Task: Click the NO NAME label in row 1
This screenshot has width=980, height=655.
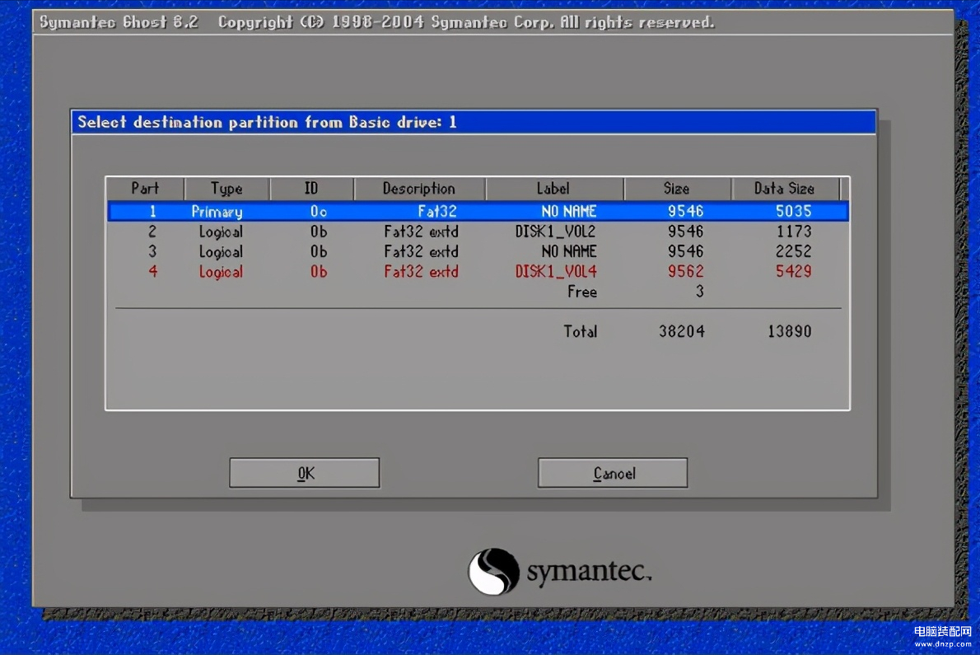Action: [x=569, y=212]
